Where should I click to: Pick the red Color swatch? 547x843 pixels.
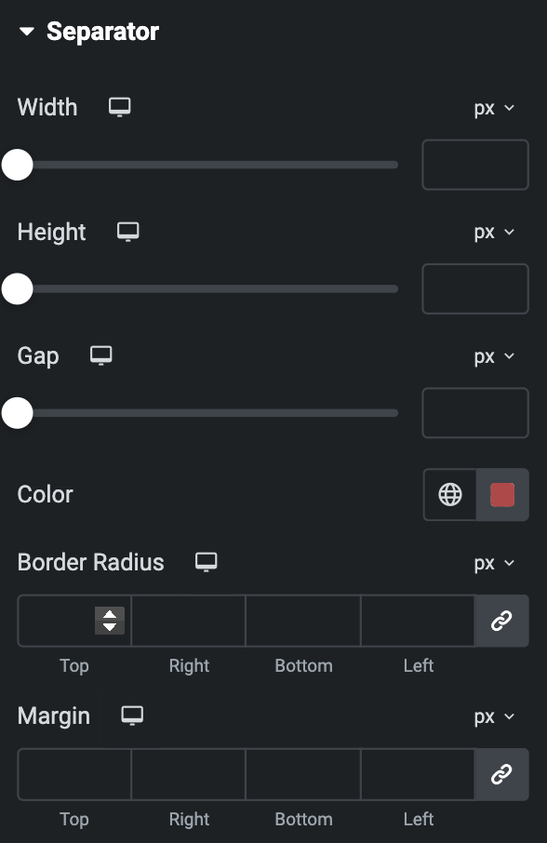click(x=502, y=495)
